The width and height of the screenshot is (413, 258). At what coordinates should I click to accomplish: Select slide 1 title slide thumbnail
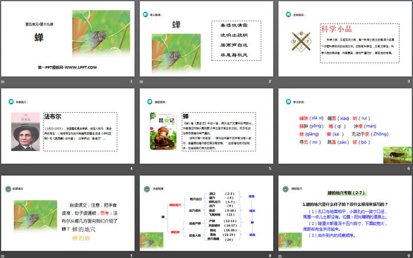67,38
